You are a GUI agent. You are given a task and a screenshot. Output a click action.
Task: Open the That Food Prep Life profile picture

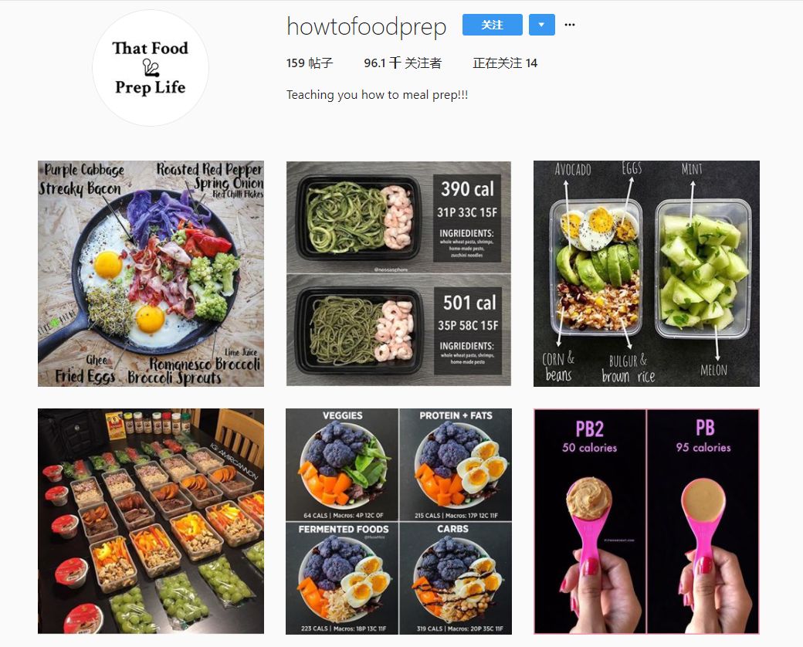pos(151,68)
